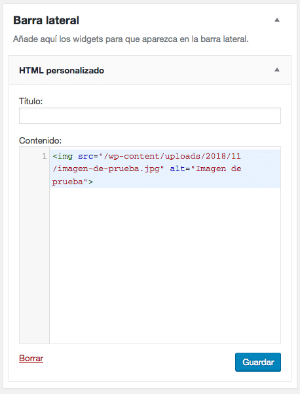Place cursor on the img tag name
This screenshot has width=300, height=394.
(x=65, y=156)
